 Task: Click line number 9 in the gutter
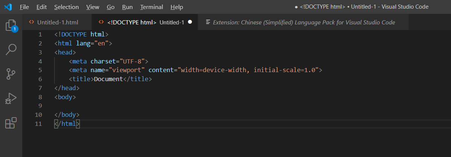tap(40, 106)
